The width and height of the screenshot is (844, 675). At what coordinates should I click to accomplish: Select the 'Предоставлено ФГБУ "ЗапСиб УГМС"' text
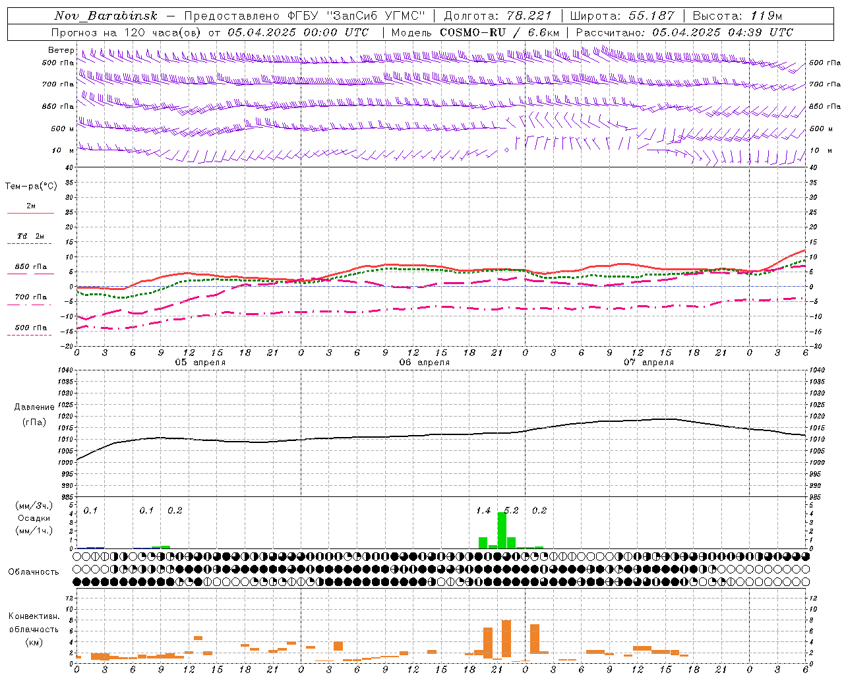305,15
